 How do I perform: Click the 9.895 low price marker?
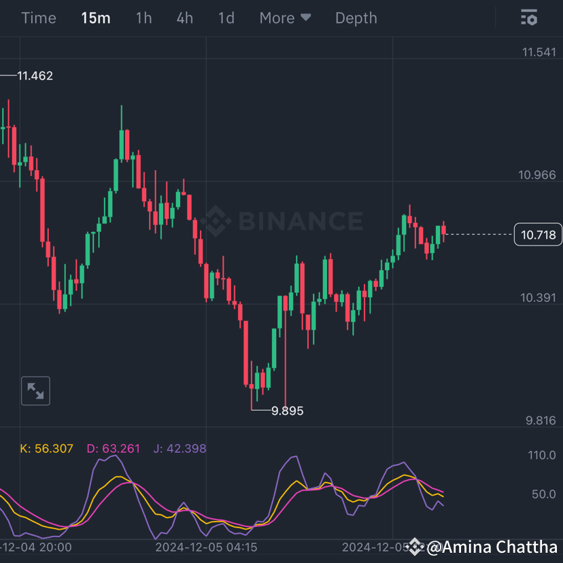(287, 411)
